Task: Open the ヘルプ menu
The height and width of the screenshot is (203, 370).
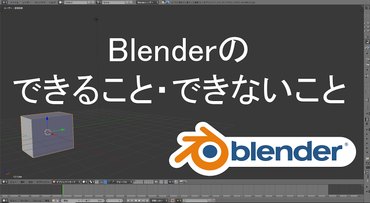Action: coord(52,2)
